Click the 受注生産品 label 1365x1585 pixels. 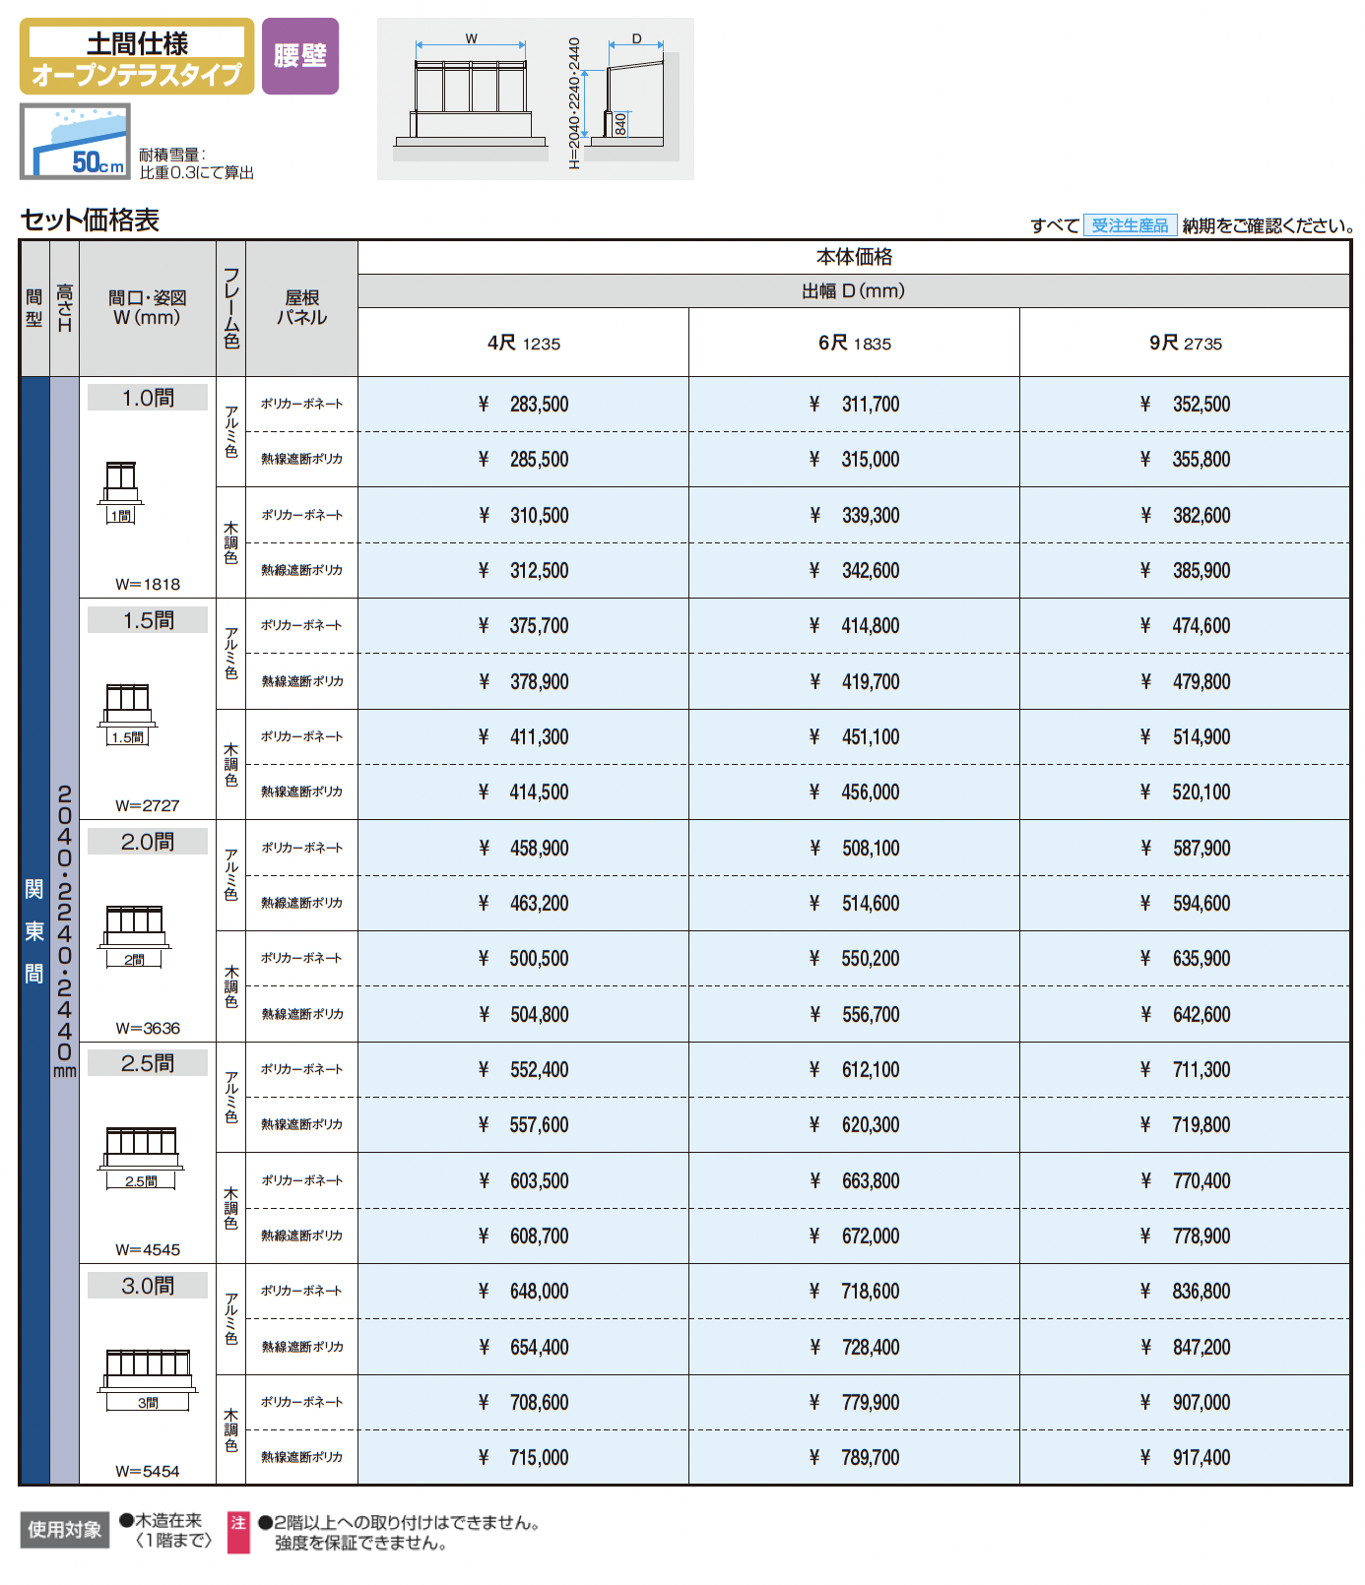1130,225
